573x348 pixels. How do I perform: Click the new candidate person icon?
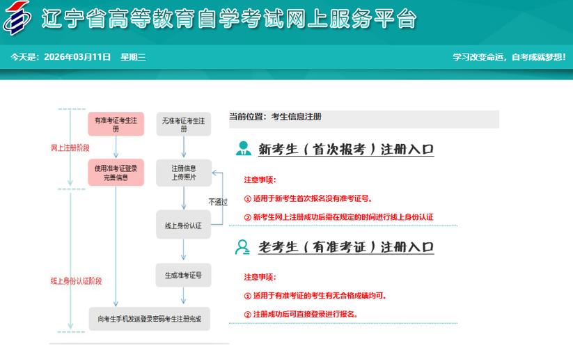click(244, 148)
